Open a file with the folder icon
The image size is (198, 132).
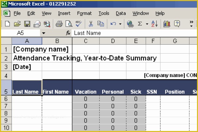point(18,23)
